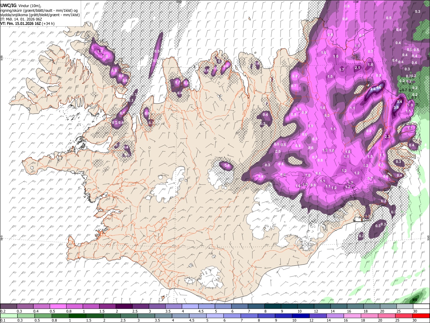Click the white upper legend swatch after 30

click(x=421, y=307)
